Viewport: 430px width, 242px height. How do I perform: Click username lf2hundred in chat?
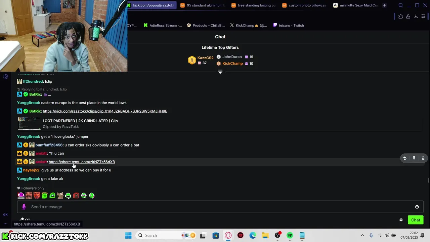point(33,81)
